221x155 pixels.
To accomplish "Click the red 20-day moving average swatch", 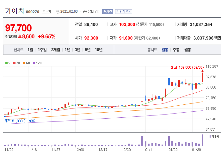I will click(14, 63).
